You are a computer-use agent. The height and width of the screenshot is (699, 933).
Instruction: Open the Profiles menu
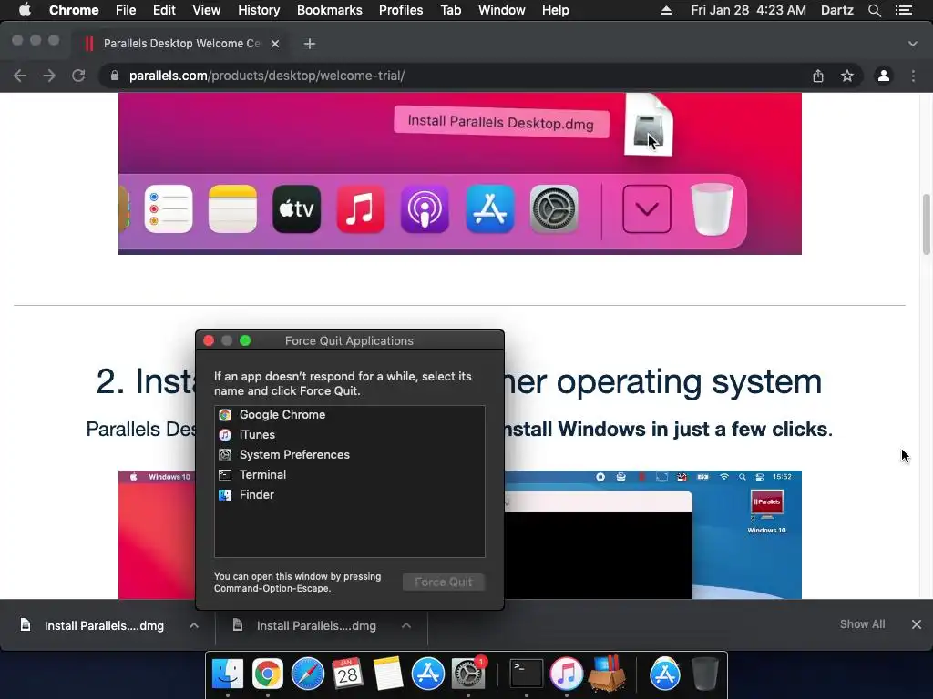click(x=401, y=10)
